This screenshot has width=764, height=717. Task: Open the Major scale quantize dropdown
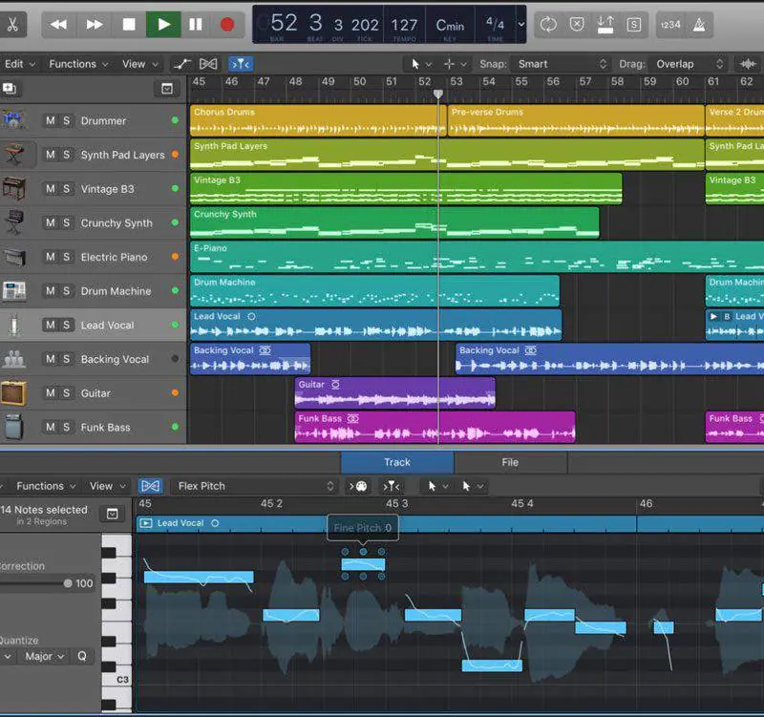pos(44,656)
